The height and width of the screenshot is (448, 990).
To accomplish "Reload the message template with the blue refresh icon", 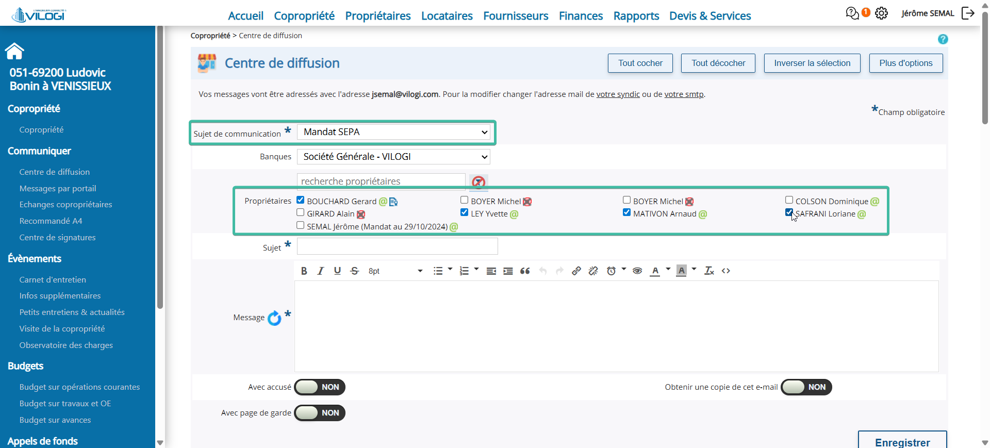I will (x=274, y=318).
